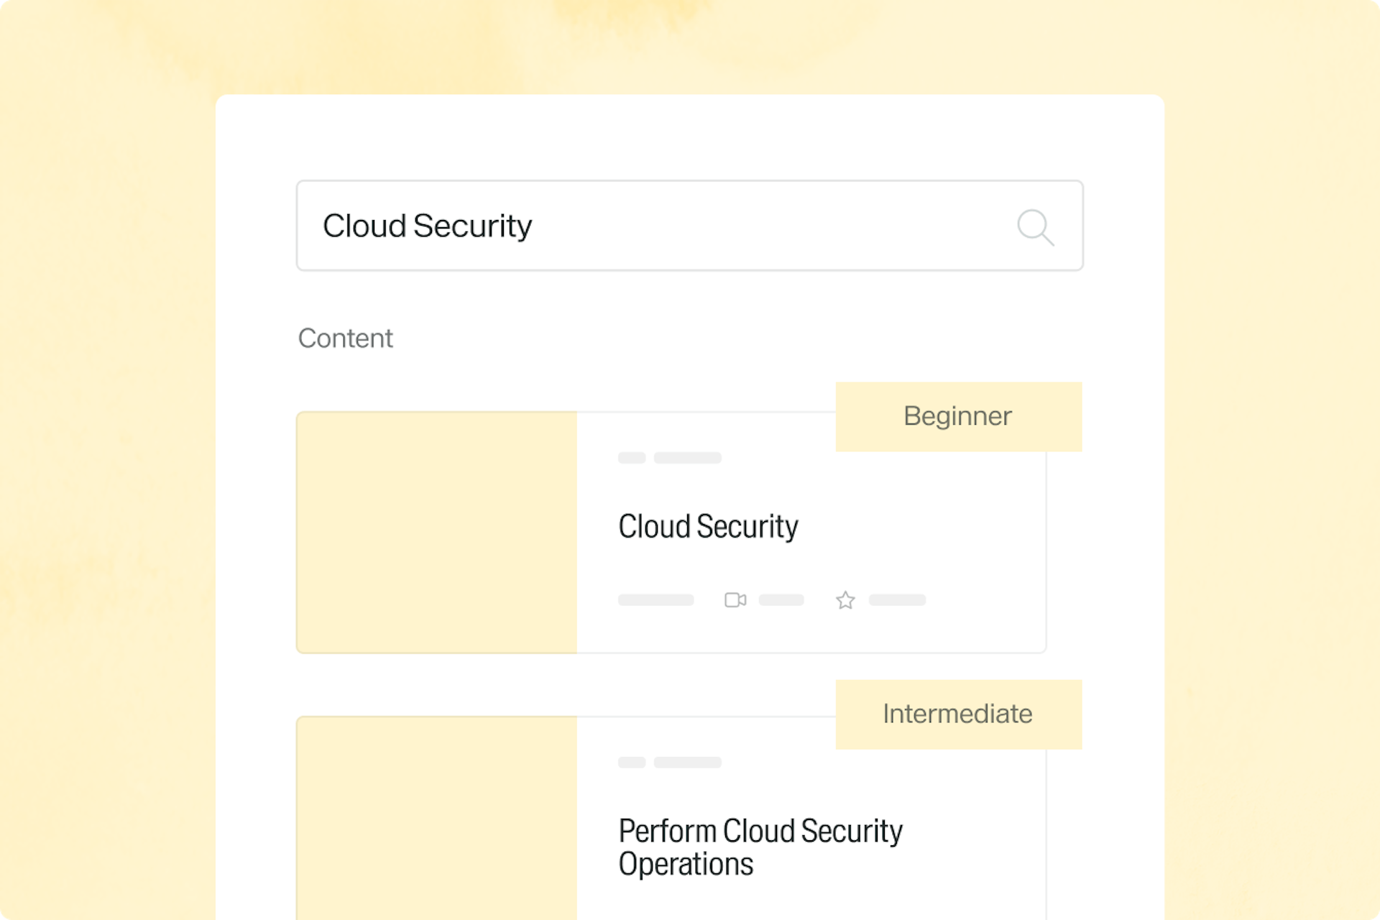The height and width of the screenshot is (920, 1380).
Task: Click first placeholder bar under Cloud Security title
Action: (655, 600)
